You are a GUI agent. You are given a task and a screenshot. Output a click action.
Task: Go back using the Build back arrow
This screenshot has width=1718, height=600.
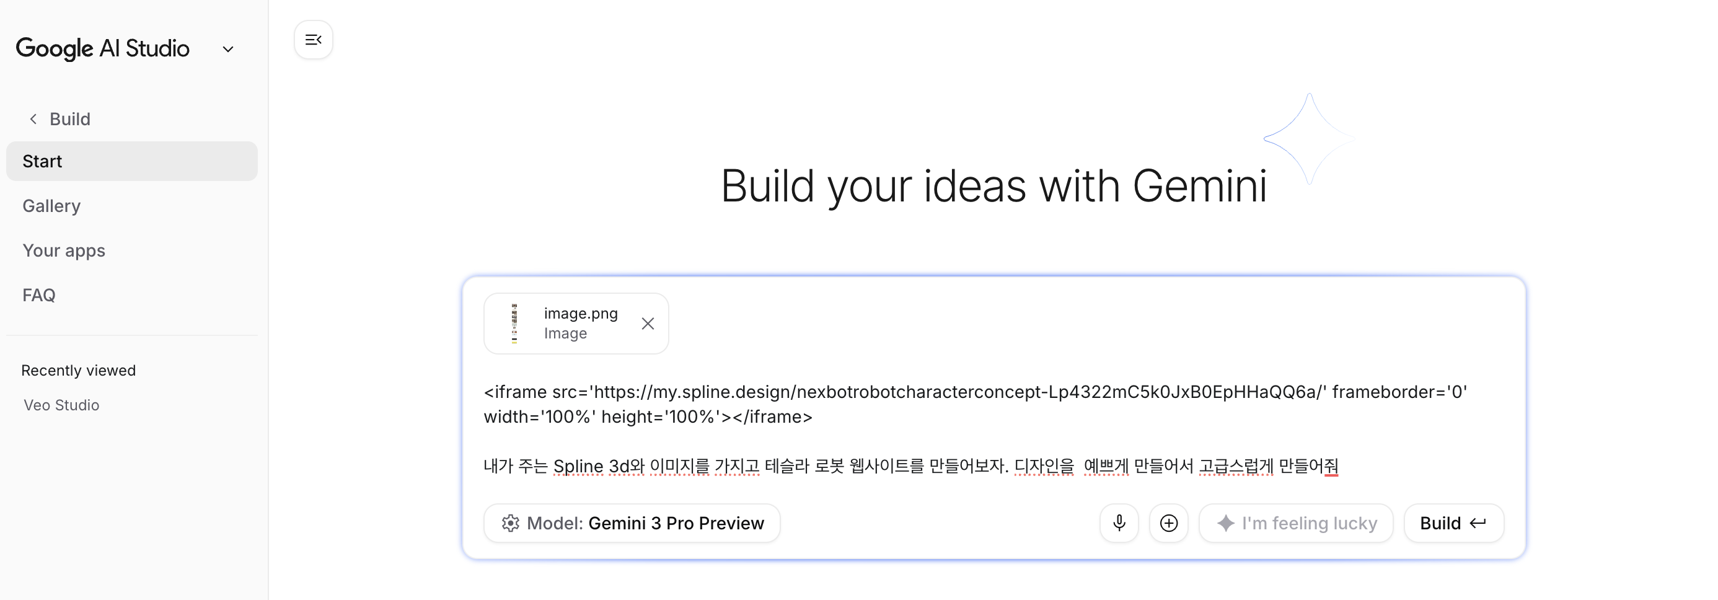[x=33, y=118]
